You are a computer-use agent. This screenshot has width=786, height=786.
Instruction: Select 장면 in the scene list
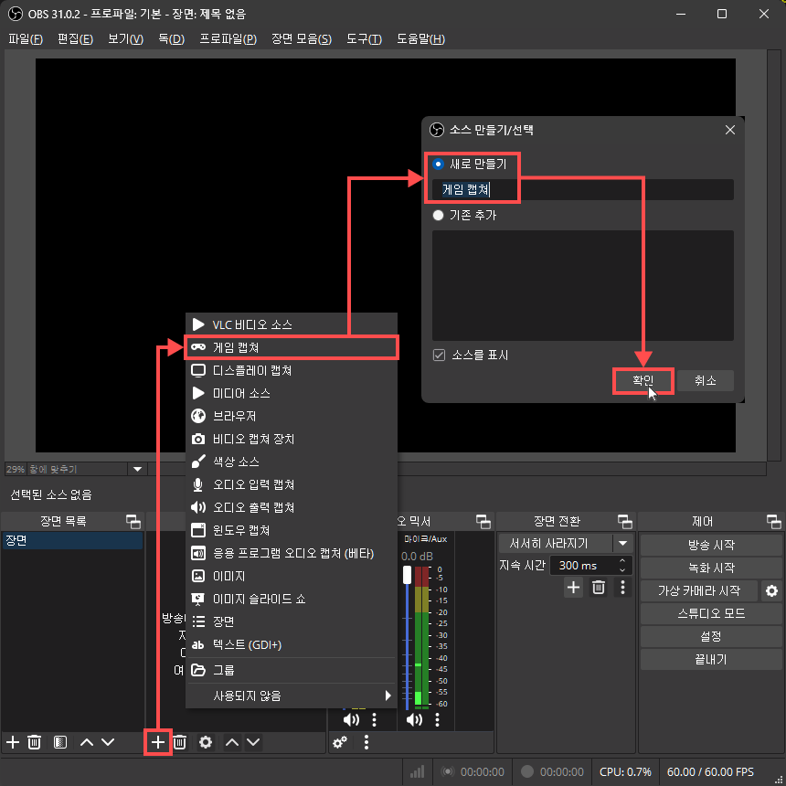[x=73, y=540]
